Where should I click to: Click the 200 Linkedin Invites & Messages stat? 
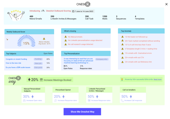click(63, 18)
